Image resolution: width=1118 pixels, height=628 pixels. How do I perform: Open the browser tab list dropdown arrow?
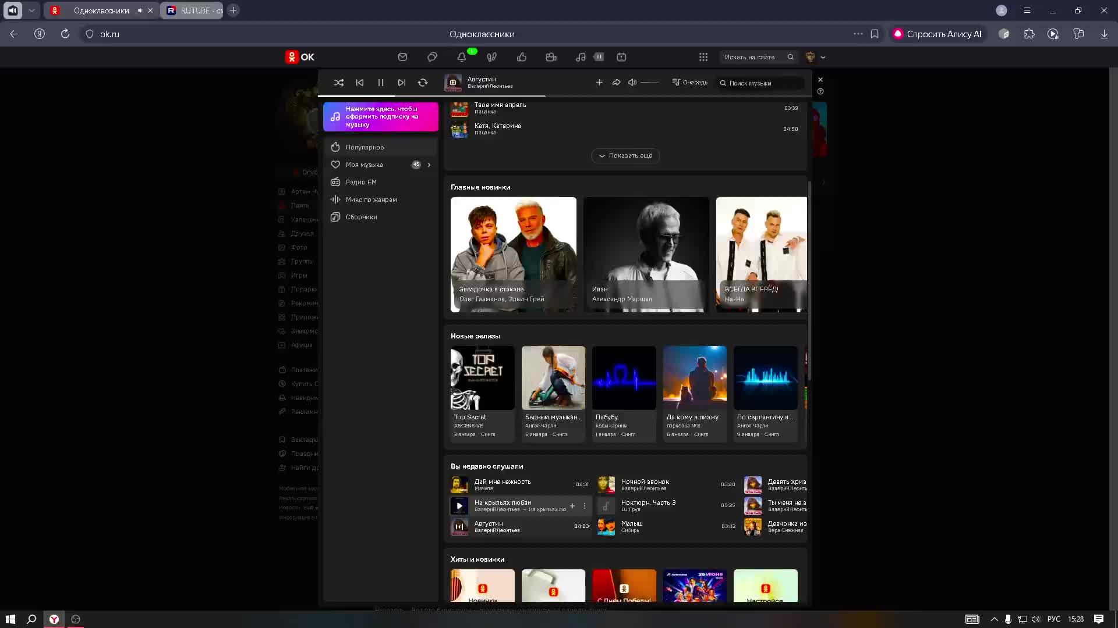31,10
